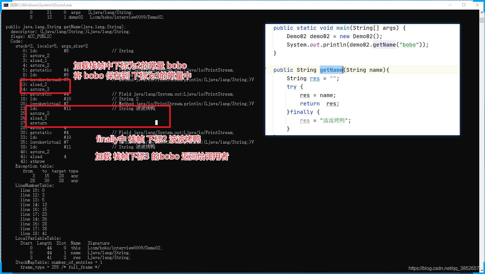Maximize the cmd.exe window
Image resolution: width=485 pixels, height=274 pixels.
(464, 5)
